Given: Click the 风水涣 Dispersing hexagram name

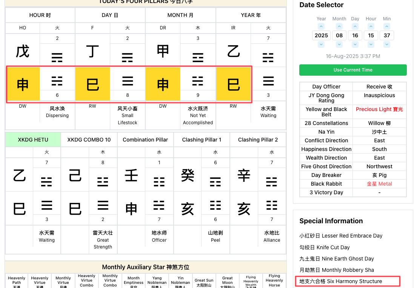Looking at the screenshot, I should pos(57,112).
